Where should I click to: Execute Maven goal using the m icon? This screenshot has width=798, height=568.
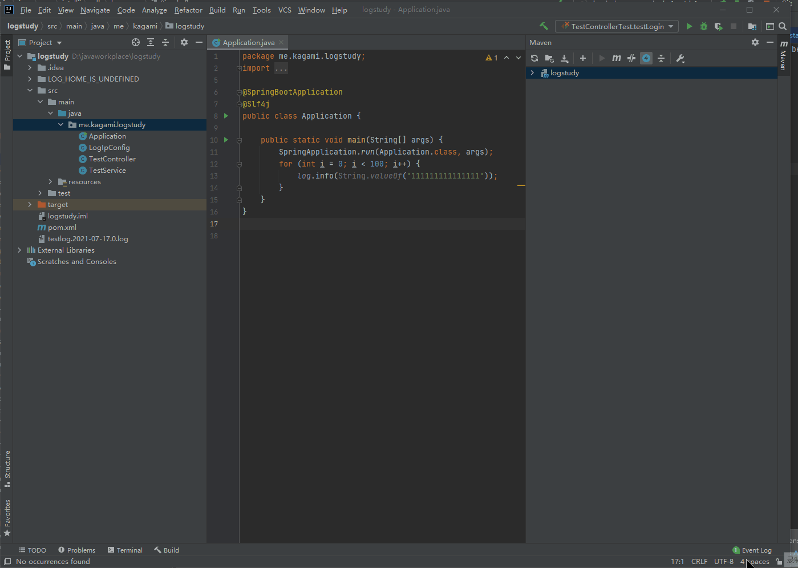(x=616, y=58)
